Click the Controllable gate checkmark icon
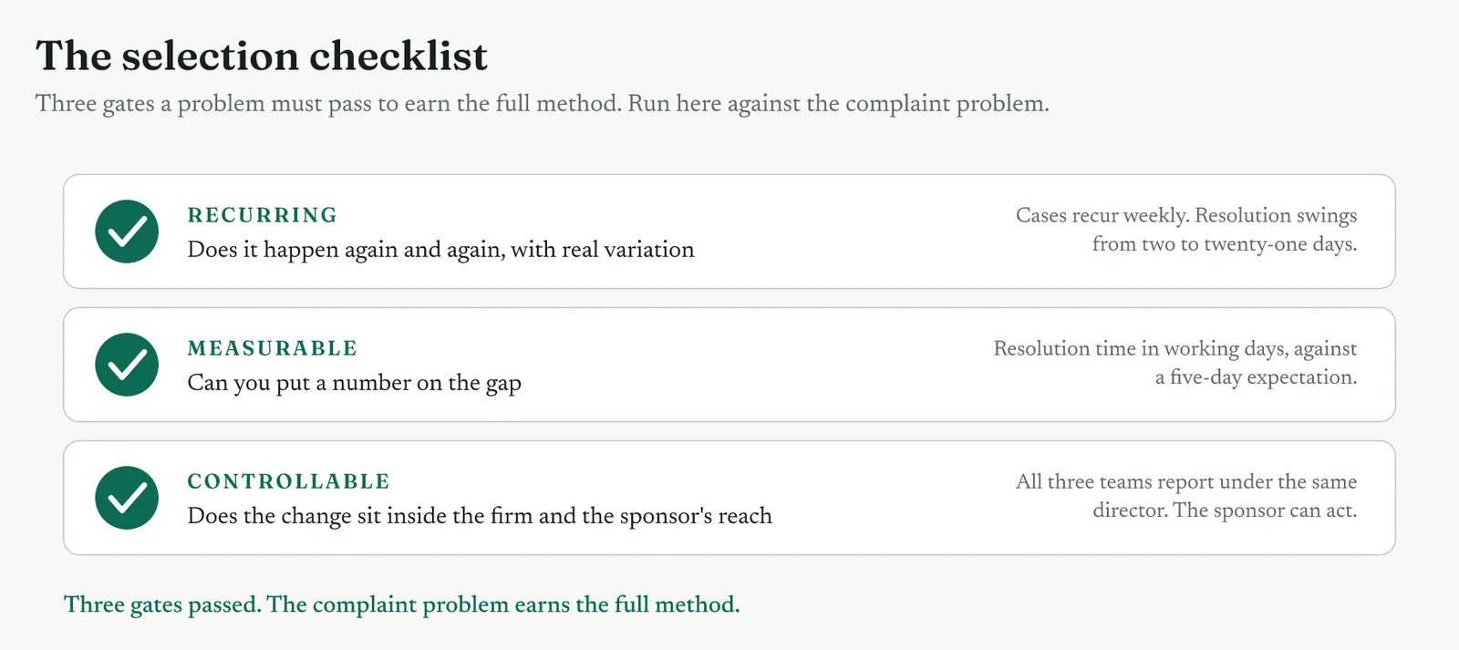The width and height of the screenshot is (1459, 650). [127, 498]
